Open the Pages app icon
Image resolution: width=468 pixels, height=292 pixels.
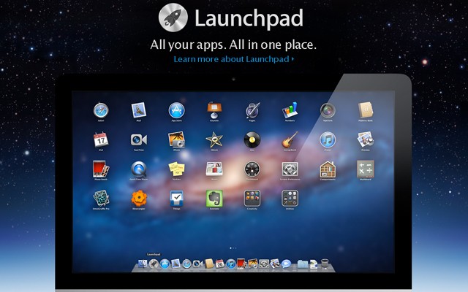tap(252, 110)
